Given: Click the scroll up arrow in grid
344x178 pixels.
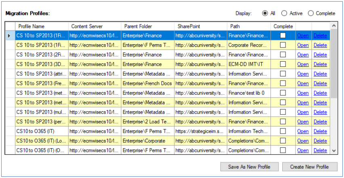Looking at the screenshot, I should (x=334, y=26).
